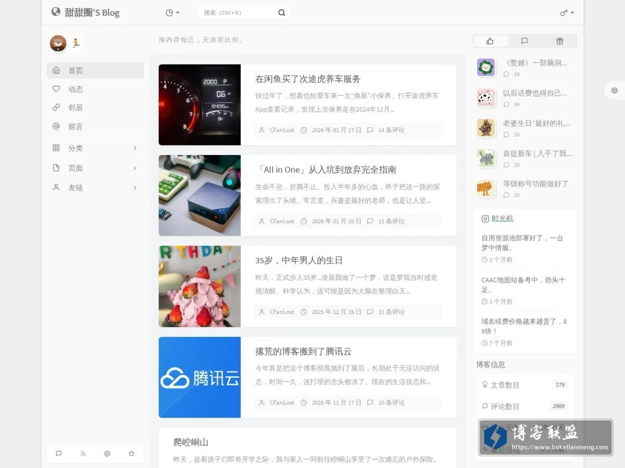Click the gear icon in sidebar bottom bar
This screenshot has width=625, height=468.
tap(107, 453)
